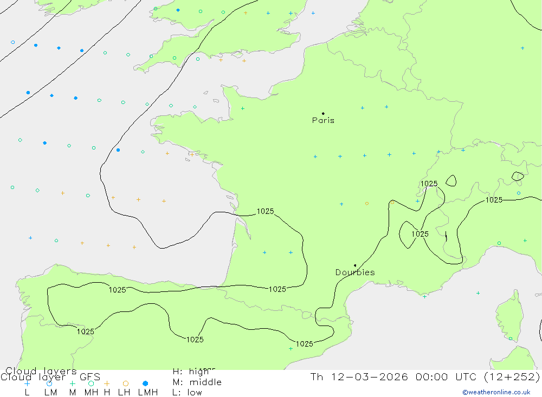Click the 'L: low' legend text

pyautogui.click(x=187, y=393)
